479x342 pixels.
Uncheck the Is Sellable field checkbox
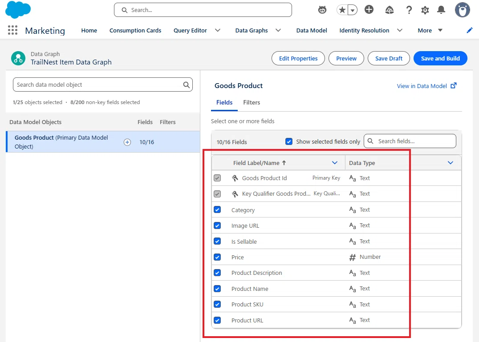[217, 241]
